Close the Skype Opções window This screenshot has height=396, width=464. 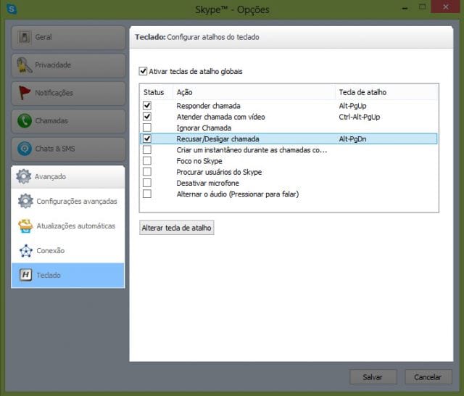pyautogui.click(x=445, y=7)
